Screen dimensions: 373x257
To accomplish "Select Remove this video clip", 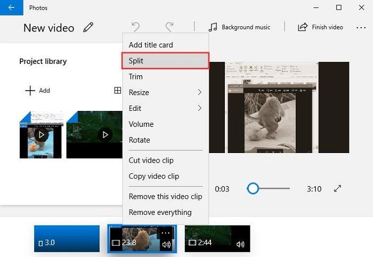I will click(x=165, y=196).
